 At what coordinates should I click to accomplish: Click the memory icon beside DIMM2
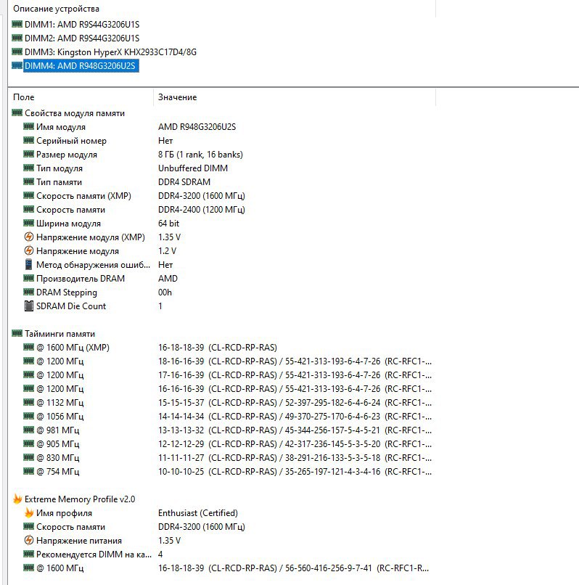coord(17,38)
